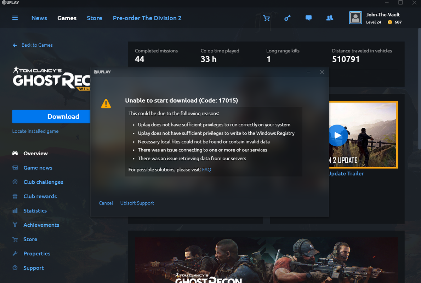Open Achievements section
Screen dimensions: 421x283
click(41, 225)
